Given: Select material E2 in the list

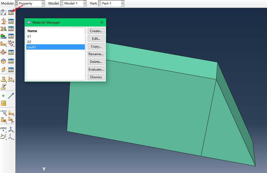Looking at the screenshot, I should pos(56,42).
